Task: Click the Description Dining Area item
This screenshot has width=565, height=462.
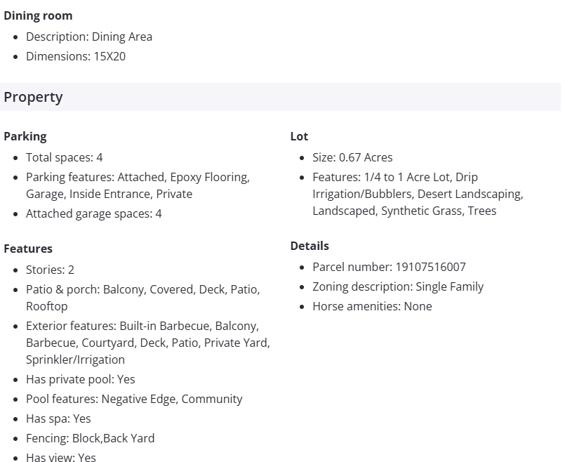Action: (89, 37)
